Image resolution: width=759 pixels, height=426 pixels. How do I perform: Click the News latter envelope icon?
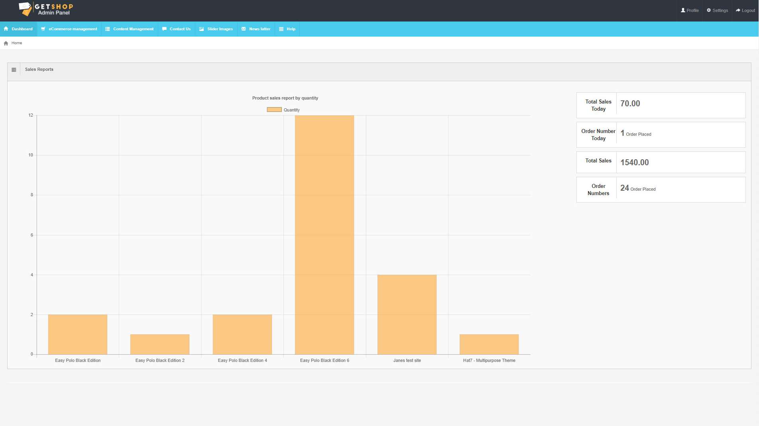[244, 29]
